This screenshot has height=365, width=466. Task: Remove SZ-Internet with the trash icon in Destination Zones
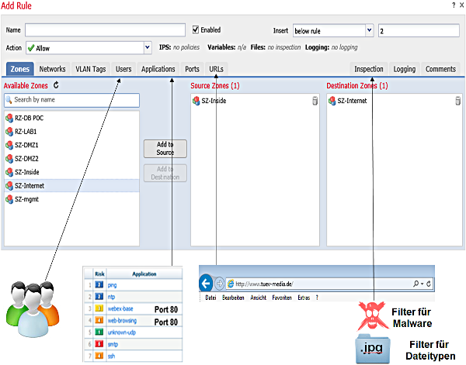(458, 101)
